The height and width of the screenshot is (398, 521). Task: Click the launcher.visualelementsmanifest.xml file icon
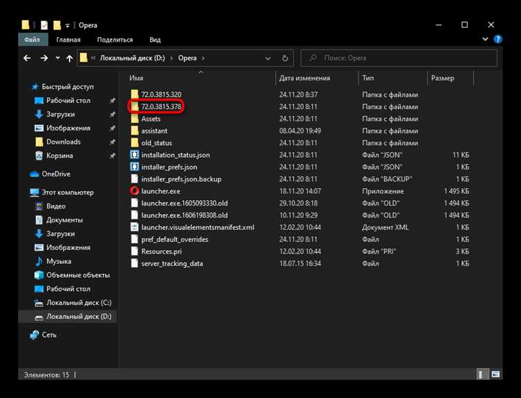(x=134, y=227)
